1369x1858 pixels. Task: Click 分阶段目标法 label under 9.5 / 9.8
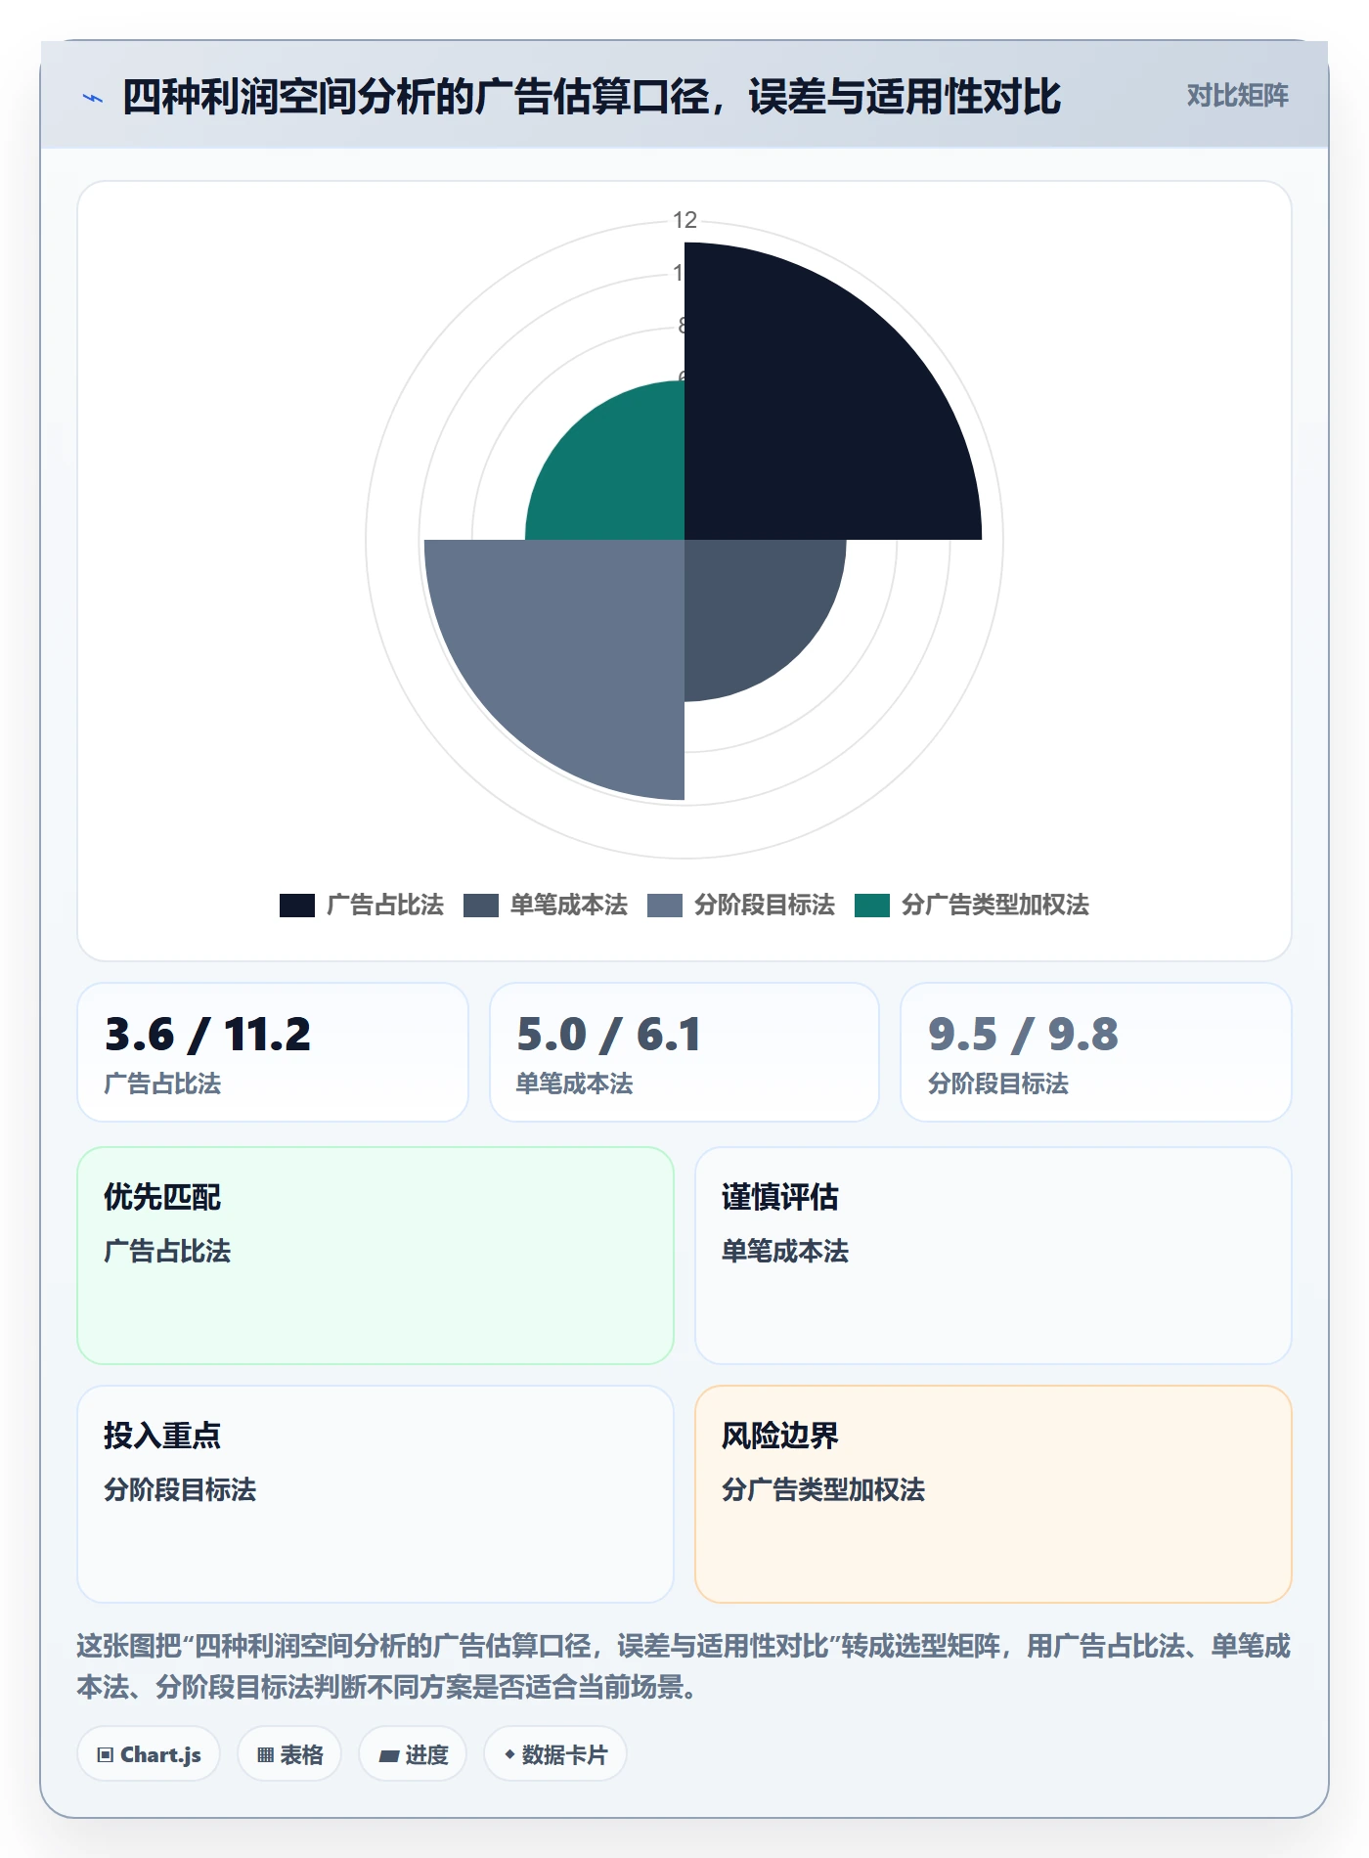tap(998, 1084)
